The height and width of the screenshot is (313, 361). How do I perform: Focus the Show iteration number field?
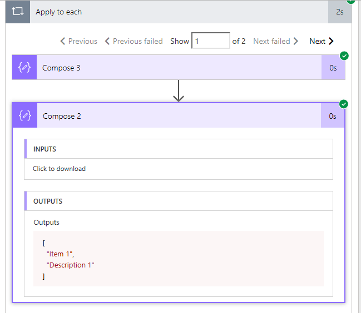point(211,41)
